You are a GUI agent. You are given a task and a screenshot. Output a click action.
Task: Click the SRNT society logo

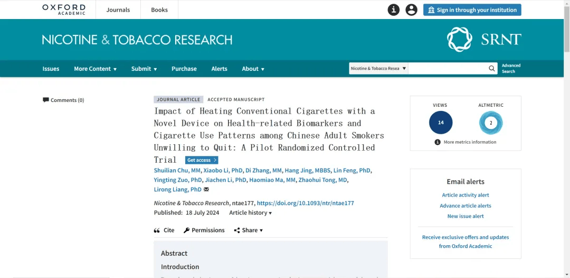tap(484, 39)
